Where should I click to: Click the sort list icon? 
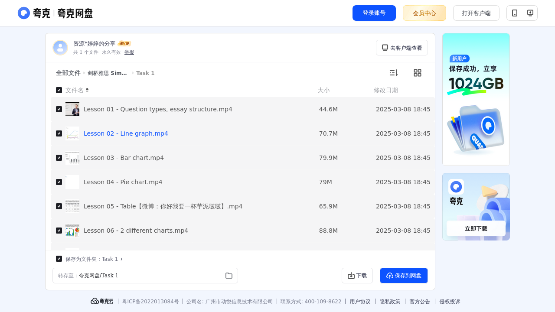(393, 73)
